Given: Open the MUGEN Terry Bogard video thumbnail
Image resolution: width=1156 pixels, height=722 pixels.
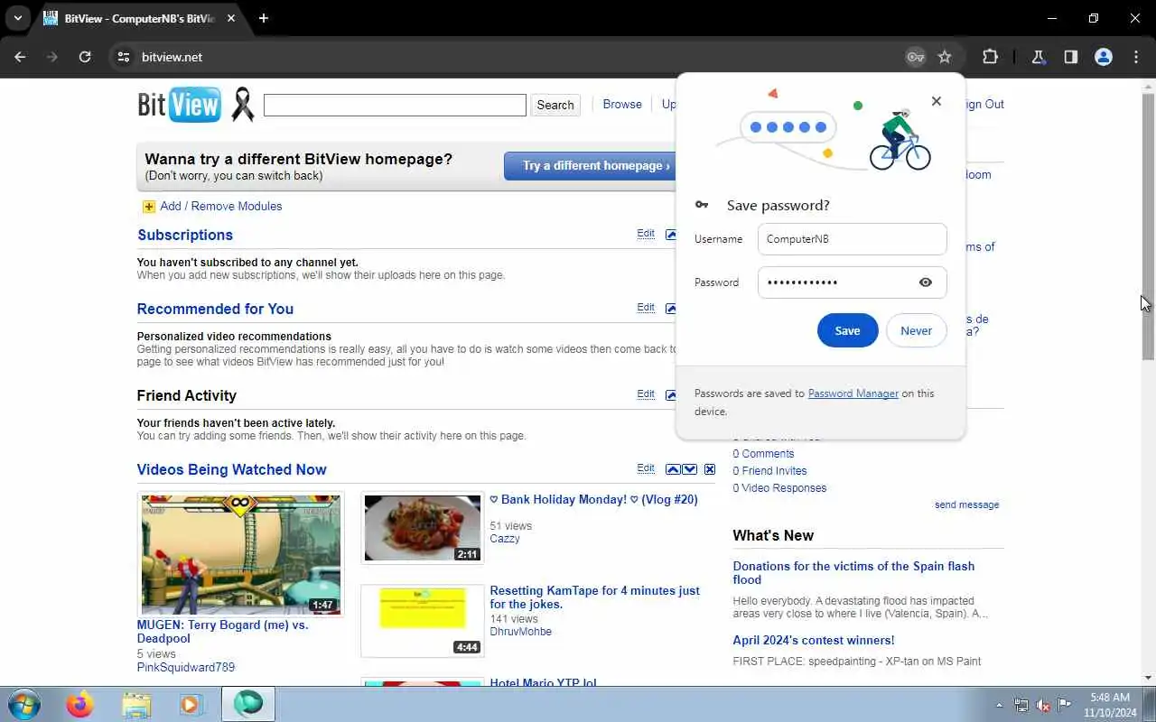Looking at the screenshot, I should pos(240,554).
